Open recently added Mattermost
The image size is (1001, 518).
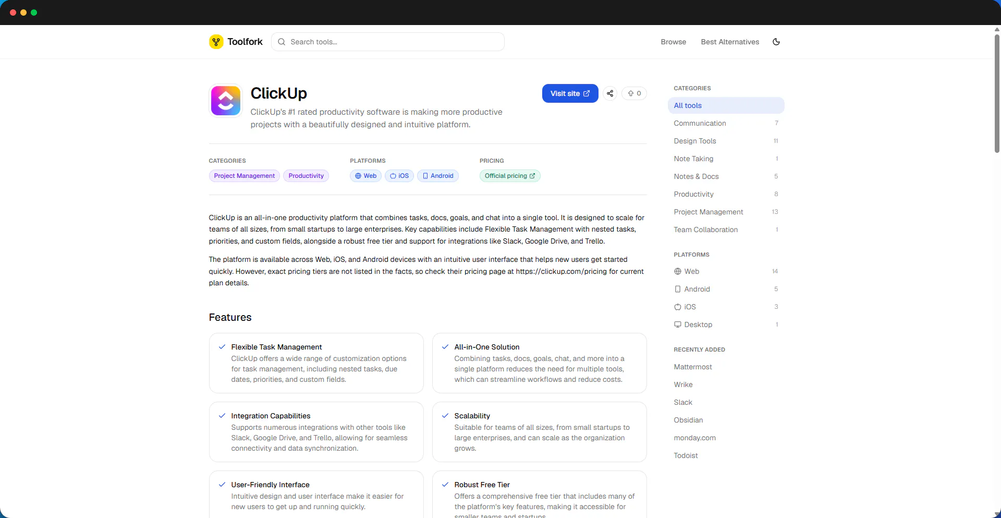point(692,367)
